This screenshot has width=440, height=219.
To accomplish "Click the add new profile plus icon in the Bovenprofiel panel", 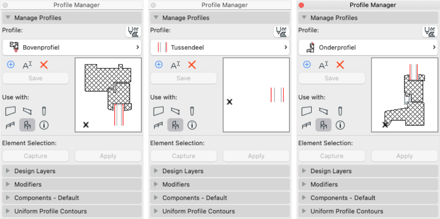I will click(x=11, y=65).
